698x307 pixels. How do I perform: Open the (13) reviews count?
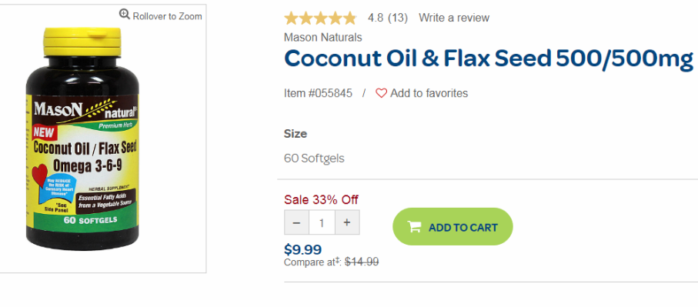click(x=398, y=18)
